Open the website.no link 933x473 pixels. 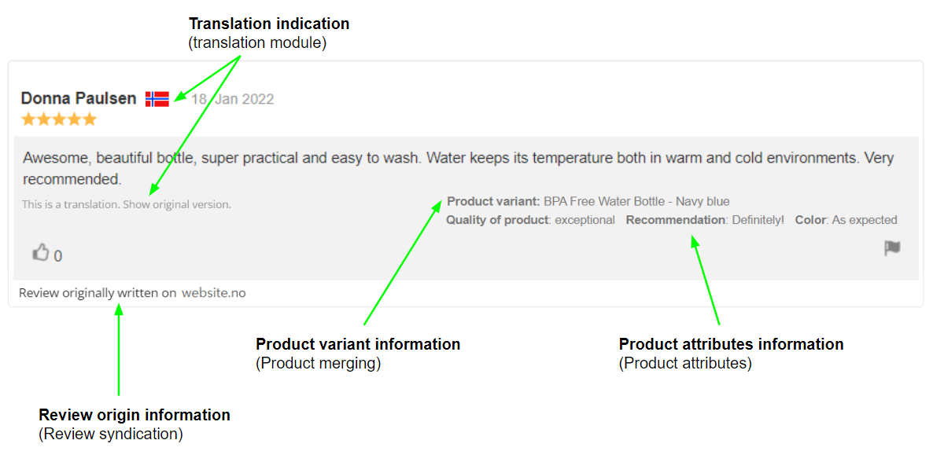[x=213, y=293]
